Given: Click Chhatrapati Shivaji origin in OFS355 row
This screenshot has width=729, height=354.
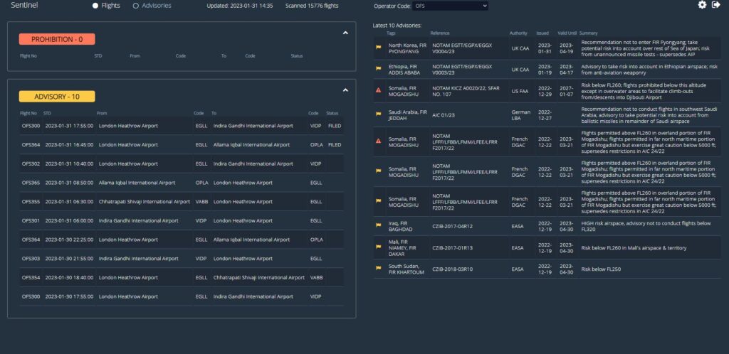Looking at the screenshot, I should pos(144,202).
